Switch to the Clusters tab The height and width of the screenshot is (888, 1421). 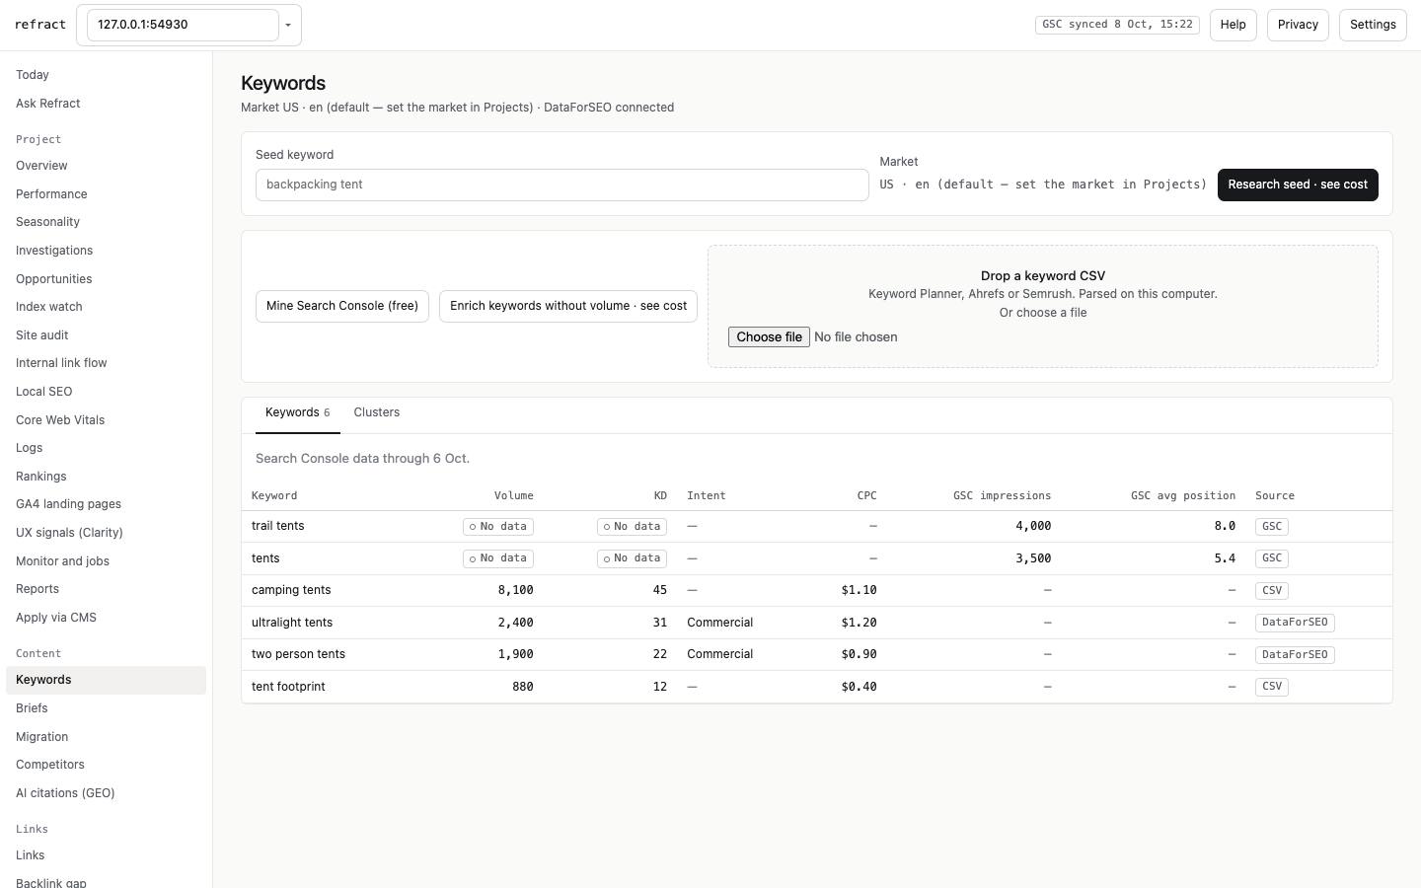click(x=377, y=412)
